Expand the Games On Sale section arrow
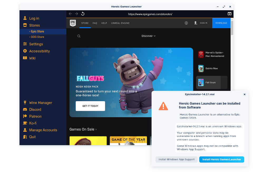Image resolution: width=253 pixels, height=172 pixels. 96,129
